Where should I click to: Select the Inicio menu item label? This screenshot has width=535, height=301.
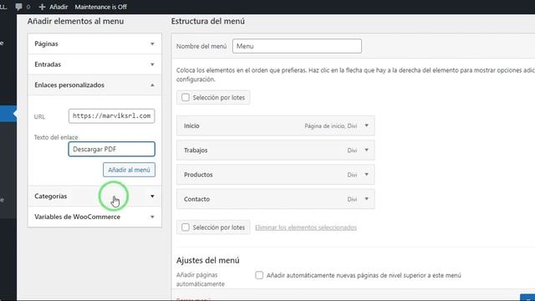(x=191, y=126)
